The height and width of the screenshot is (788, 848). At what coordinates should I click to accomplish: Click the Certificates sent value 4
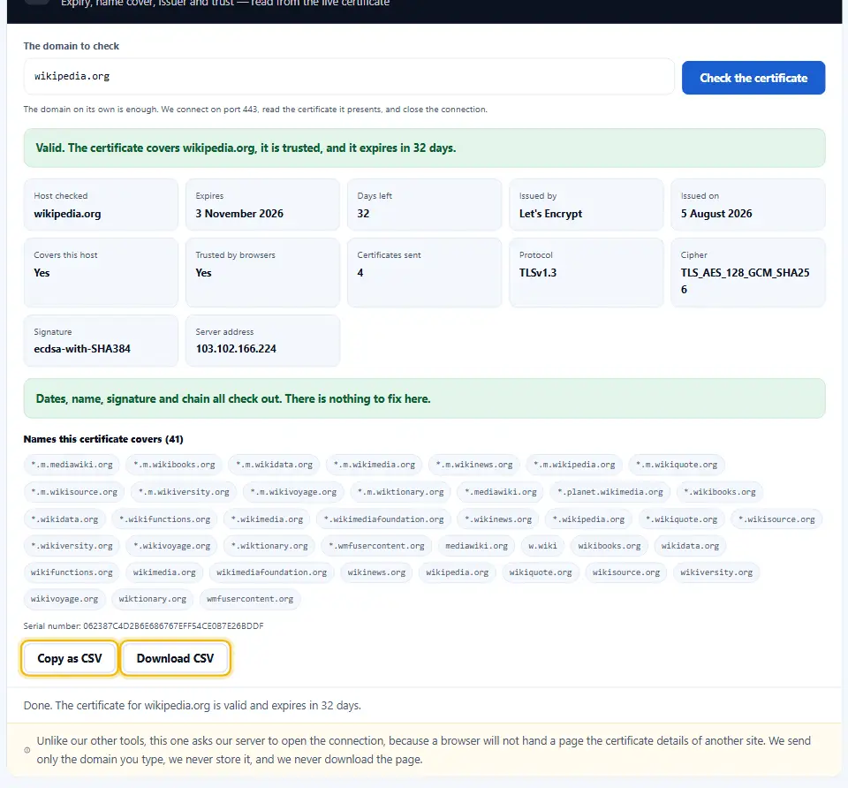coord(360,273)
